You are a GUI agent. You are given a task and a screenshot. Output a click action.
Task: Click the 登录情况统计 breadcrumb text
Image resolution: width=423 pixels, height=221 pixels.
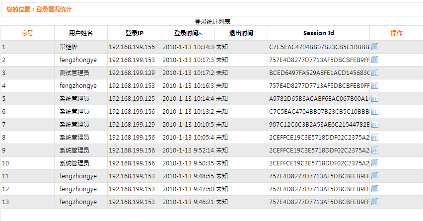(54, 9)
